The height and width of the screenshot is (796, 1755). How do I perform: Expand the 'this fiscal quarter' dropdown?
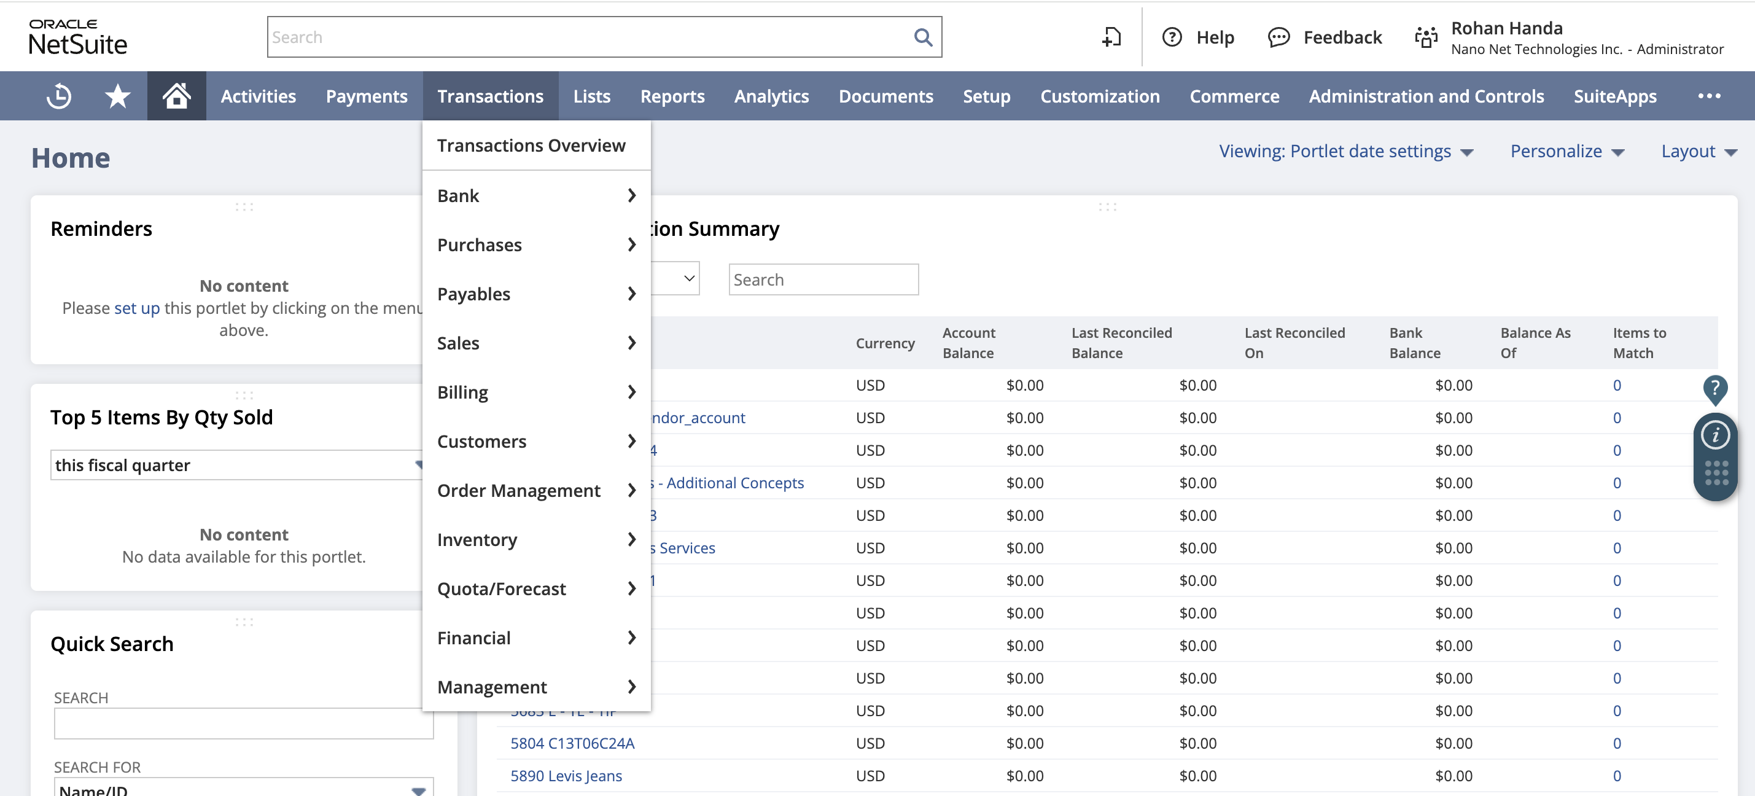[419, 464]
